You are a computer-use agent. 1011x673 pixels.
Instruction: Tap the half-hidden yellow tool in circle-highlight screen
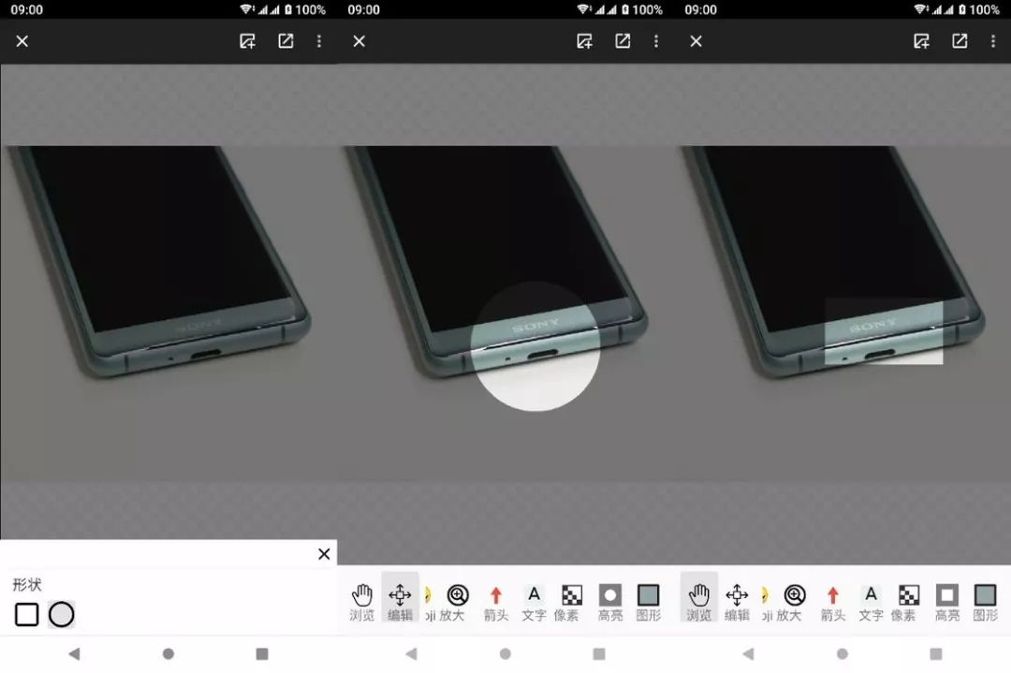(428, 602)
